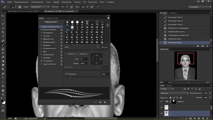
Task: Delete current state in History panel
Action: (207, 46)
